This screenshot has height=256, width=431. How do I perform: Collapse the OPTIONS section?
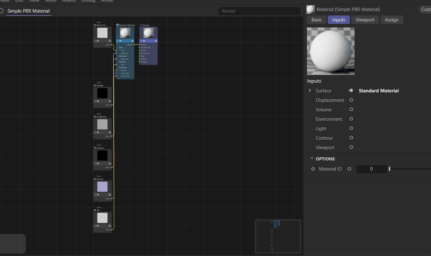(312, 159)
